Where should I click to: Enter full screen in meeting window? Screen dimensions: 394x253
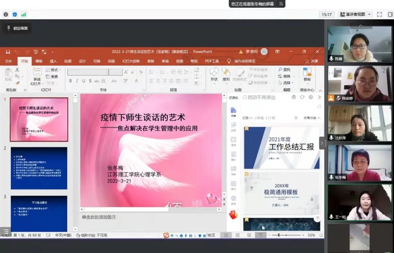[x=379, y=15]
